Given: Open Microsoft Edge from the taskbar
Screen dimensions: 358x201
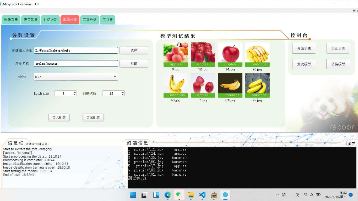Looking at the screenshot, I should 167,195.
